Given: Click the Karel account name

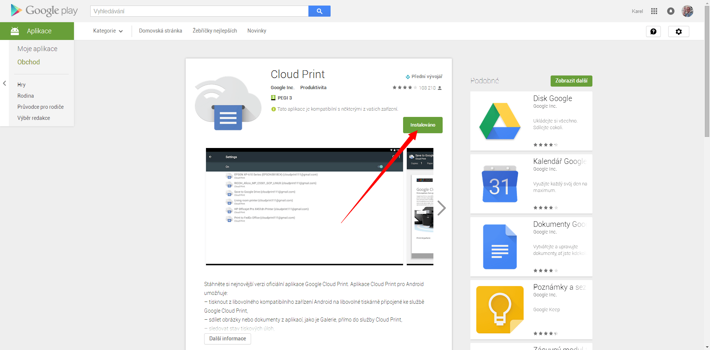Looking at the screenshot, I should click(x=637, y=11).
